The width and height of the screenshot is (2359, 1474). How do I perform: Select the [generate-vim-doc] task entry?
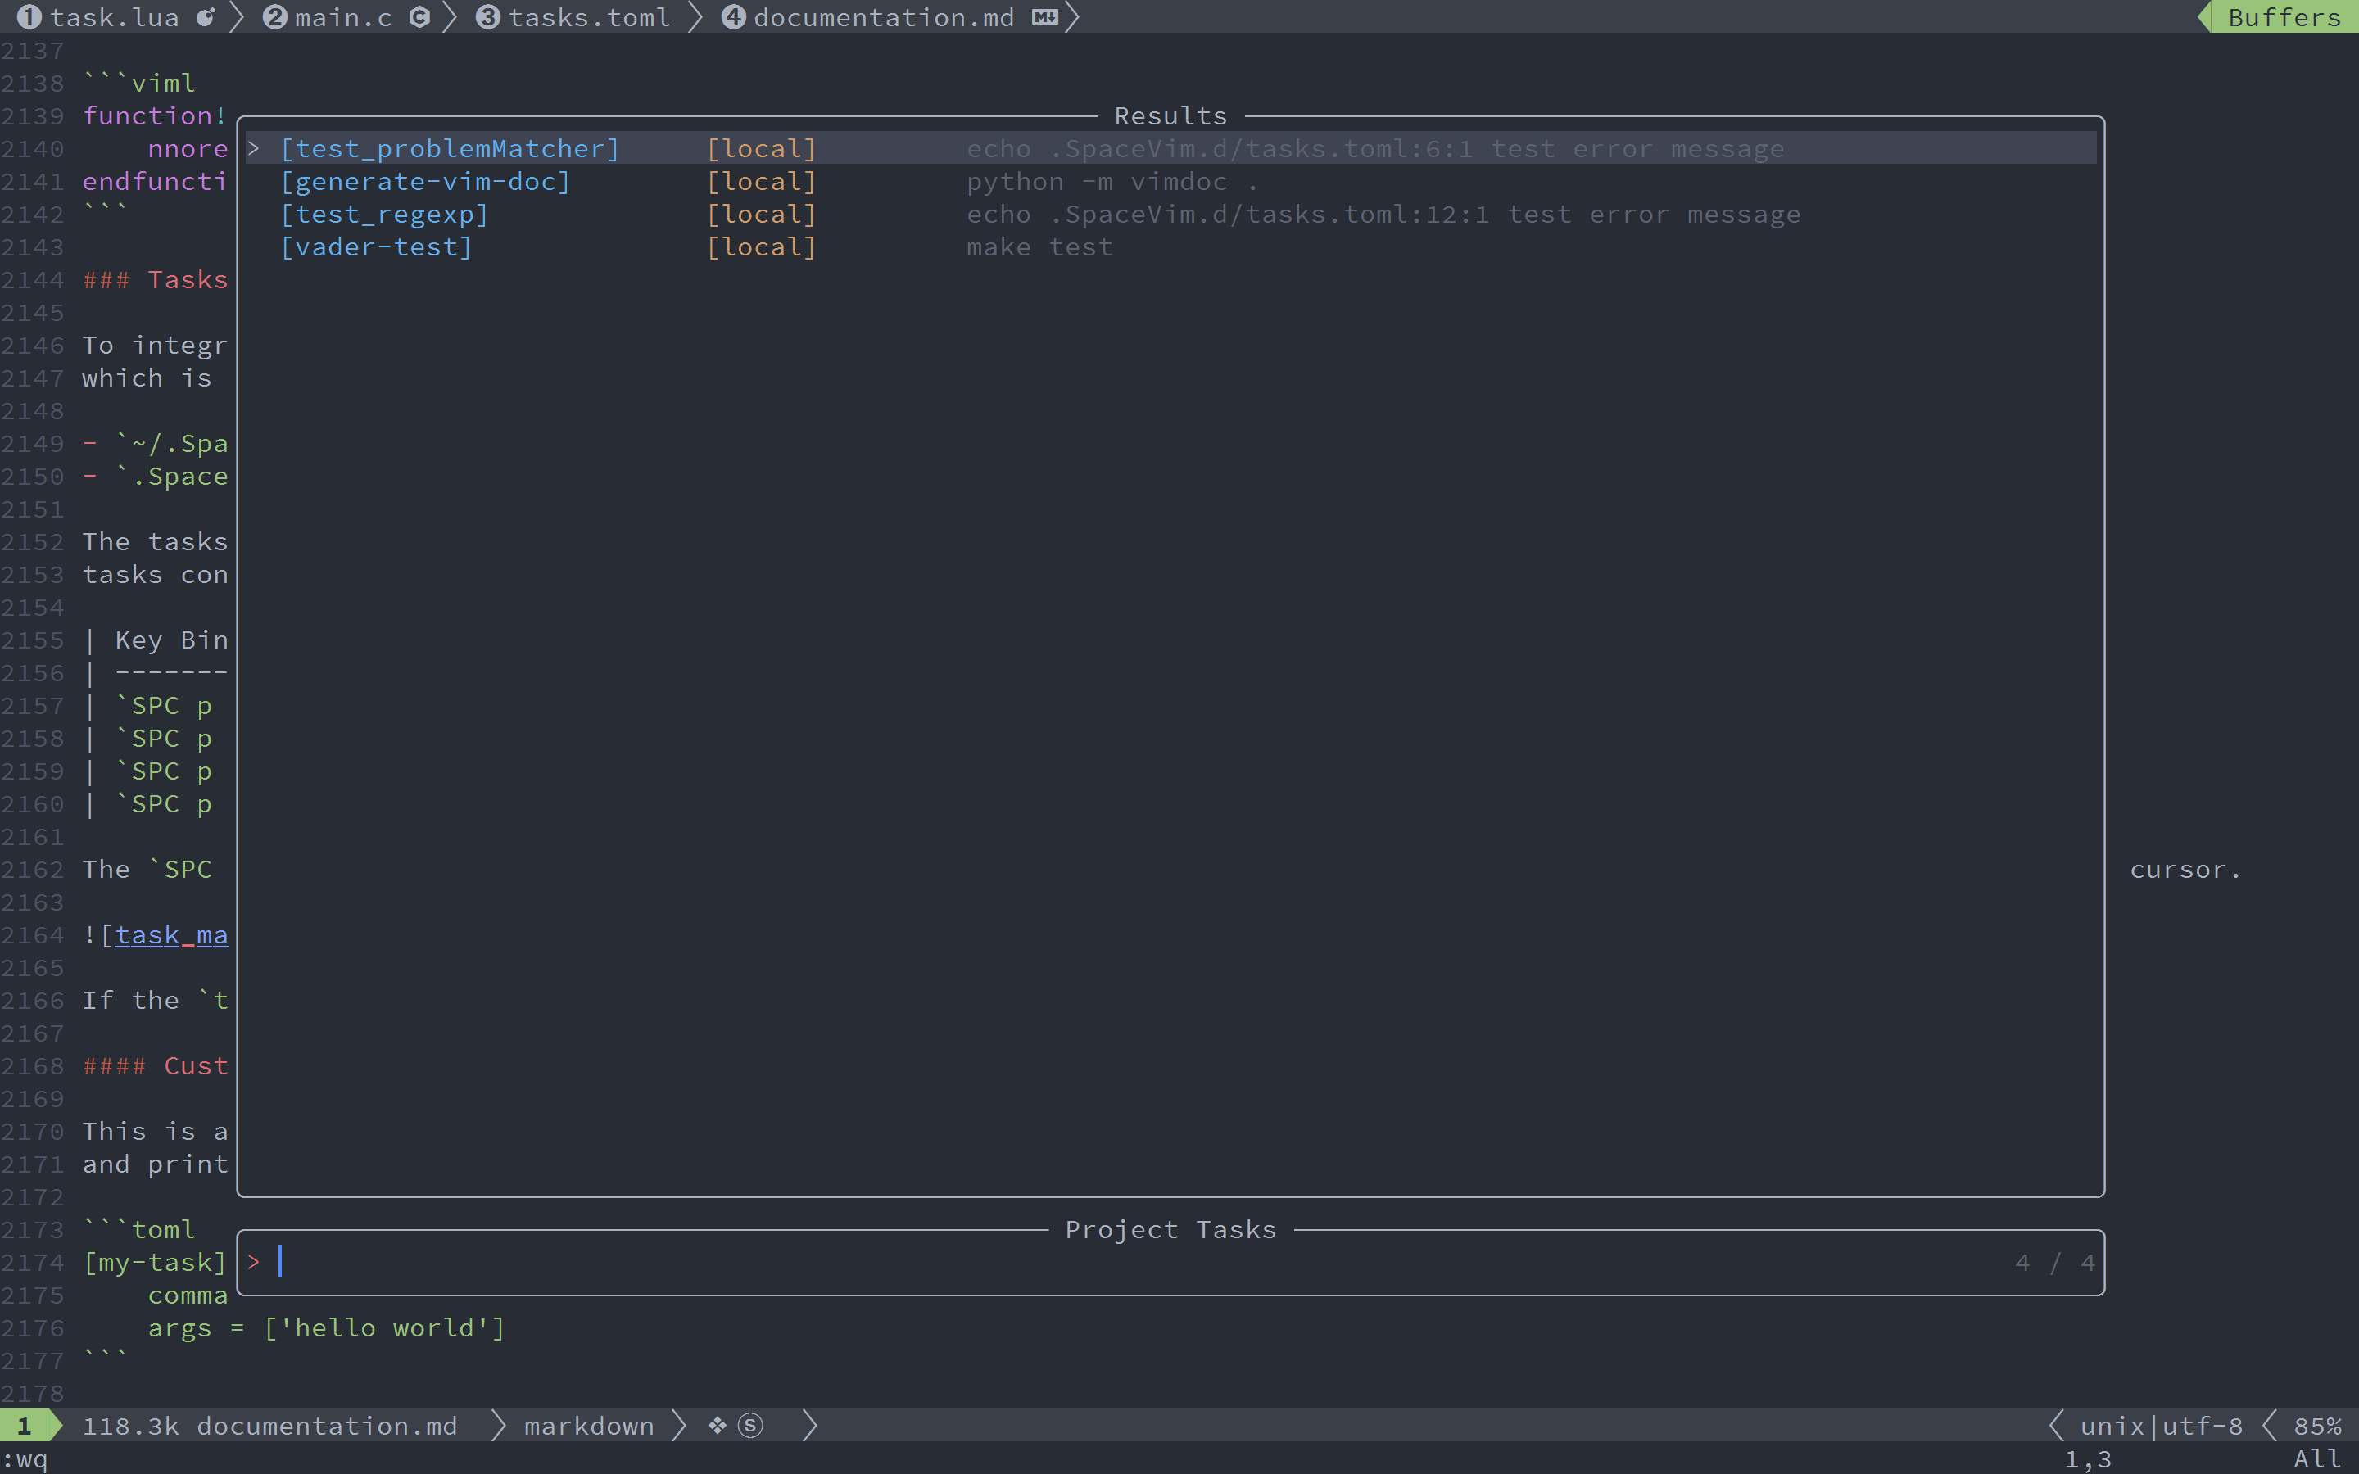[425, 181]
